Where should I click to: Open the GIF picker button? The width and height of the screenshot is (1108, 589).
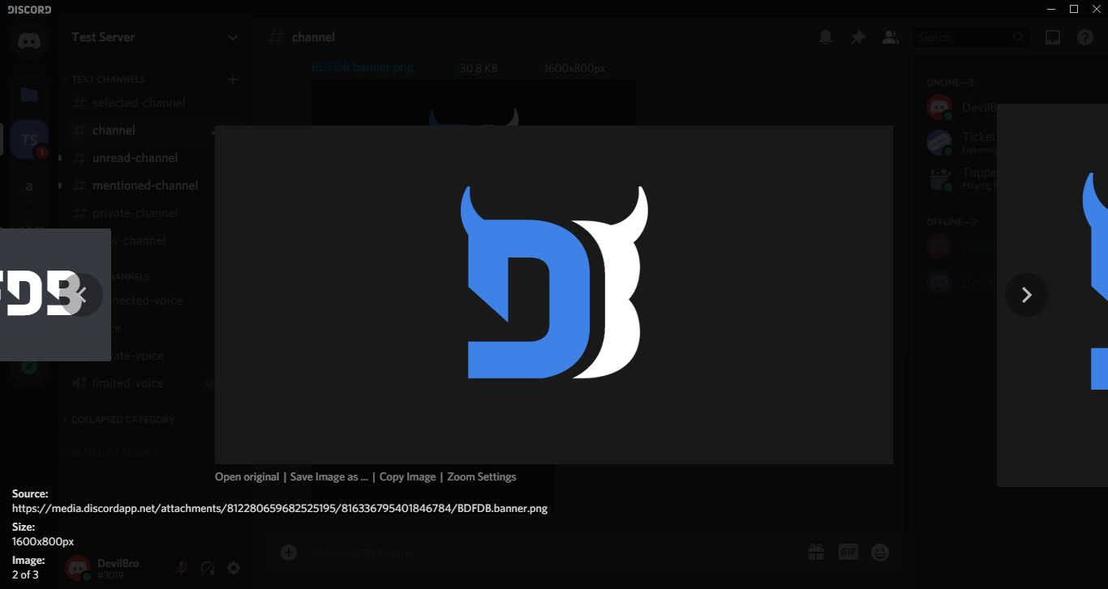tap(848, 553)
